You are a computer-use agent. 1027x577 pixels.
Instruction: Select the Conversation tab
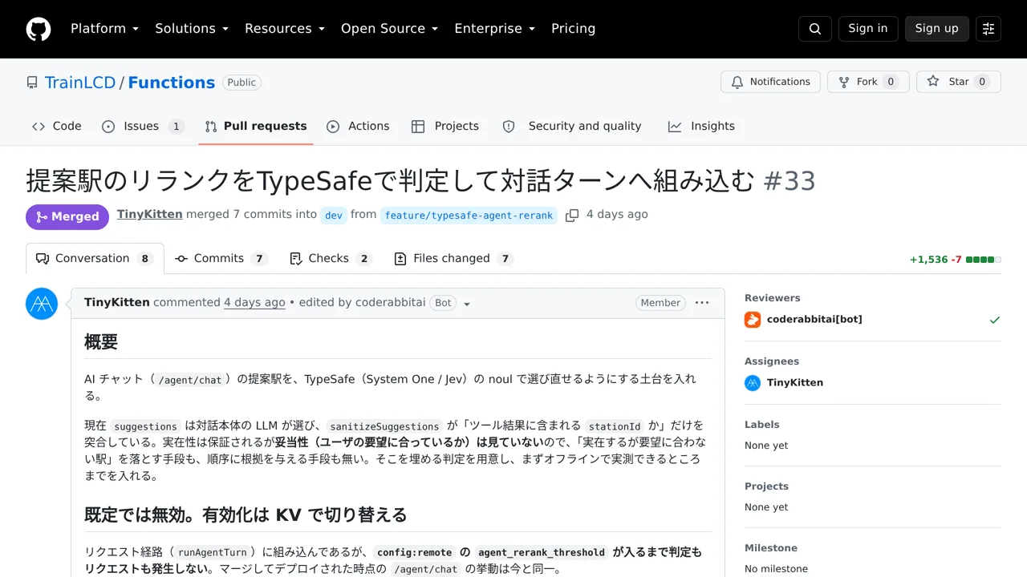click(x=95, y=259)
